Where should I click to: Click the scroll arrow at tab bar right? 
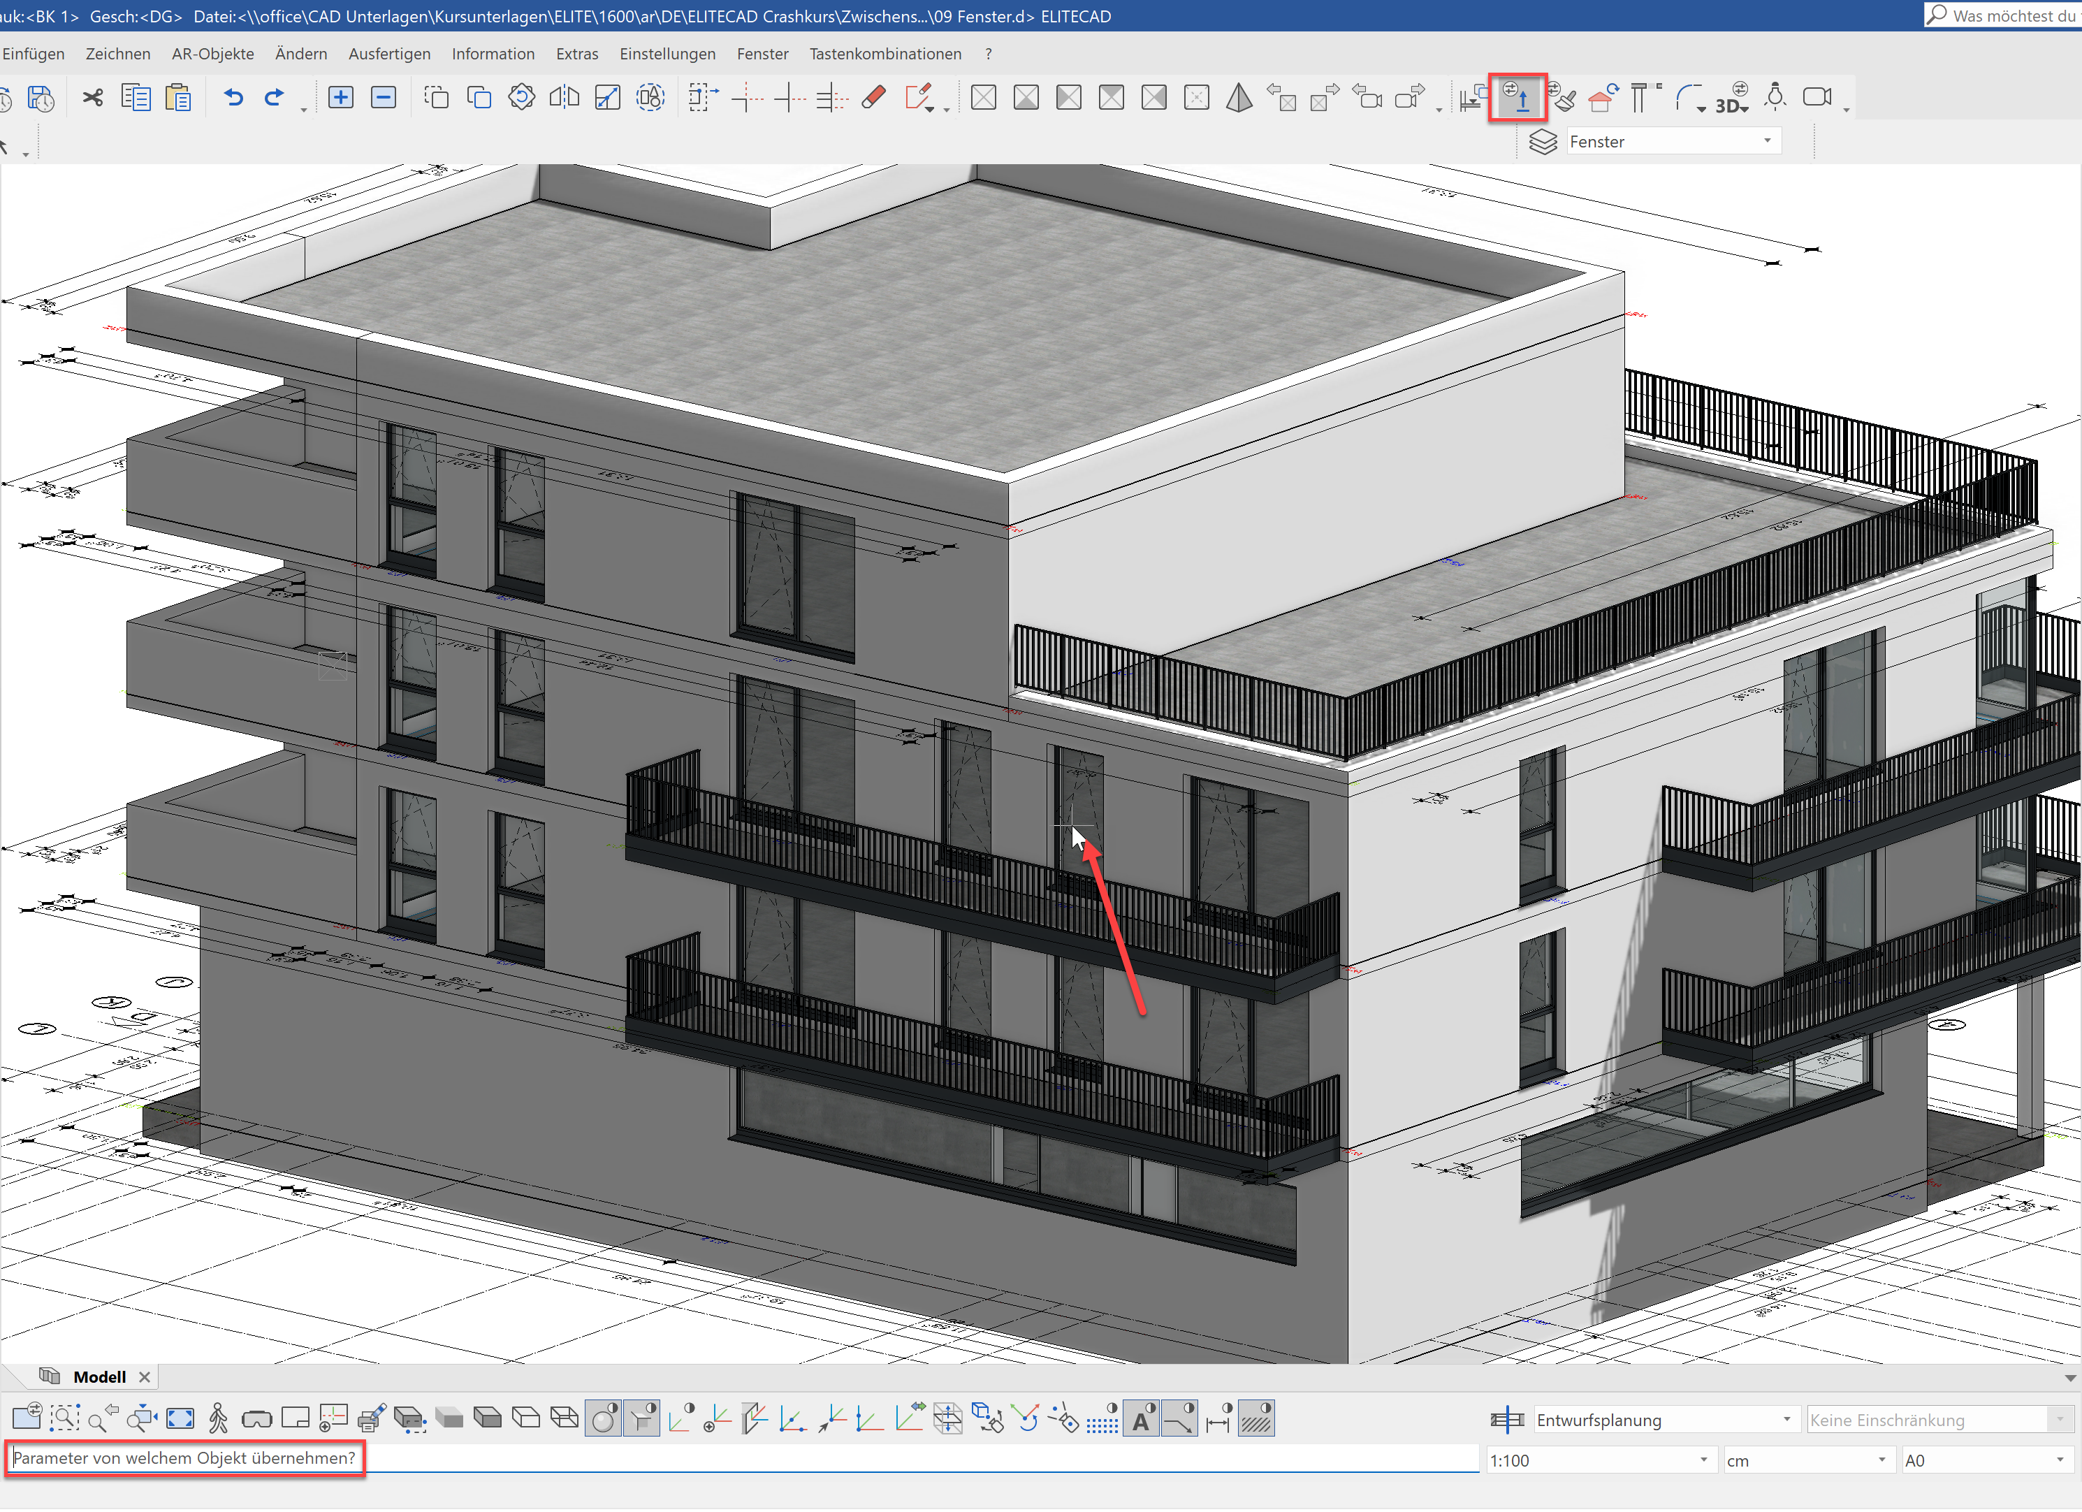(2070, 1380)
